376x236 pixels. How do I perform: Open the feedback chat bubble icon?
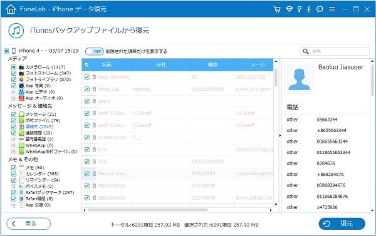320,9
